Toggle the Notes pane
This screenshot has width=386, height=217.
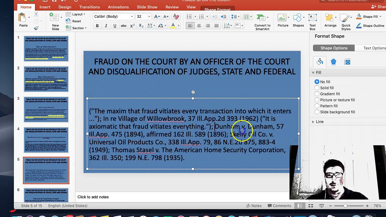click(x=254, y=206)
